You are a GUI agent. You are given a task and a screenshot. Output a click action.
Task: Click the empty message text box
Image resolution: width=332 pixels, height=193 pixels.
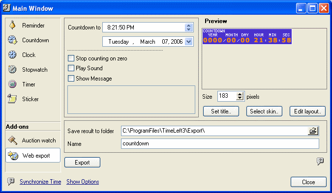(131, 100)
